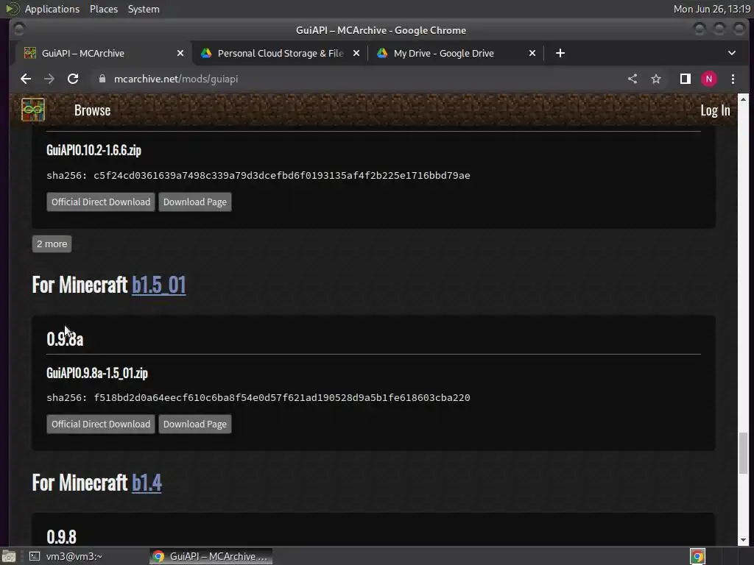This screenshot has width=754, height=565.
Task: Bookmark this page with the star icon
Action: [656, 79]
